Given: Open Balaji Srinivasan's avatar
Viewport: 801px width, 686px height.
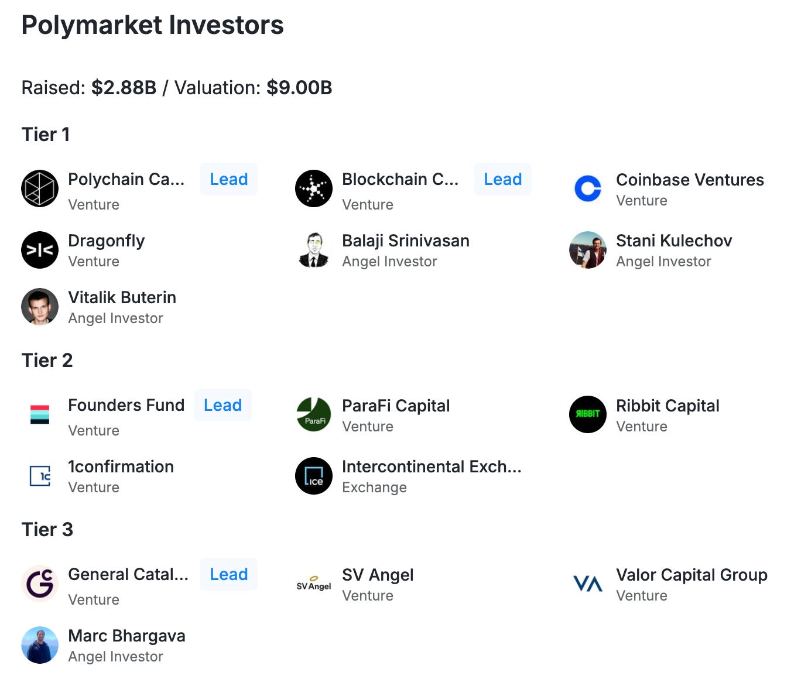Looking at the screenshot, I should pyautogui.click(x=314, y=250).
